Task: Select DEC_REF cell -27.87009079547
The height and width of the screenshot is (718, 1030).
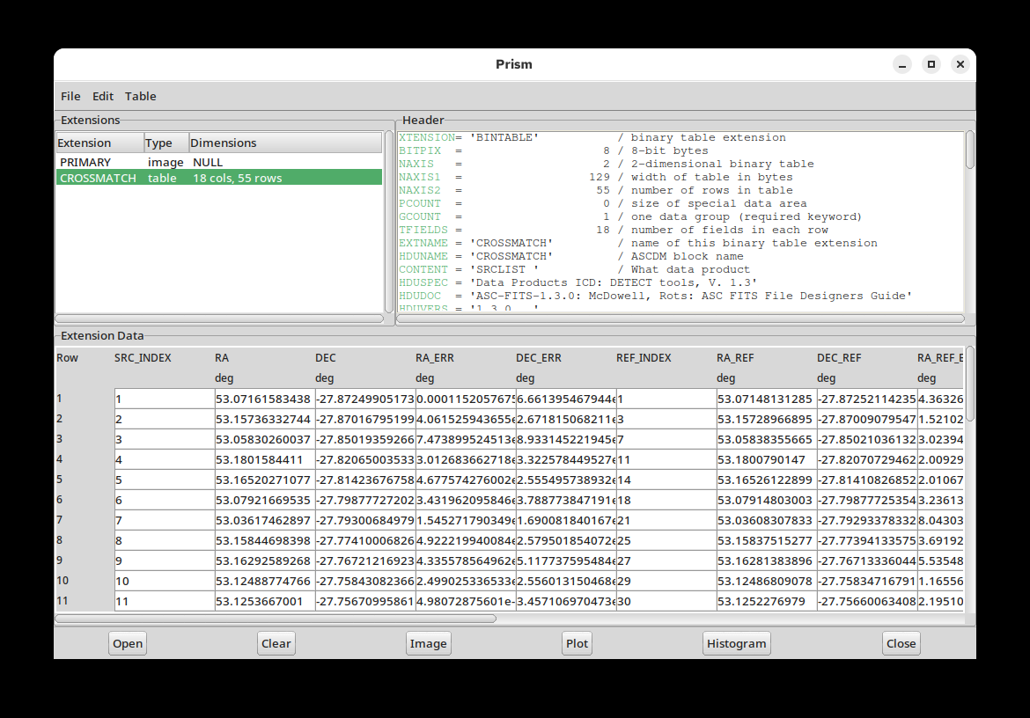Action: tap(867, 420)
